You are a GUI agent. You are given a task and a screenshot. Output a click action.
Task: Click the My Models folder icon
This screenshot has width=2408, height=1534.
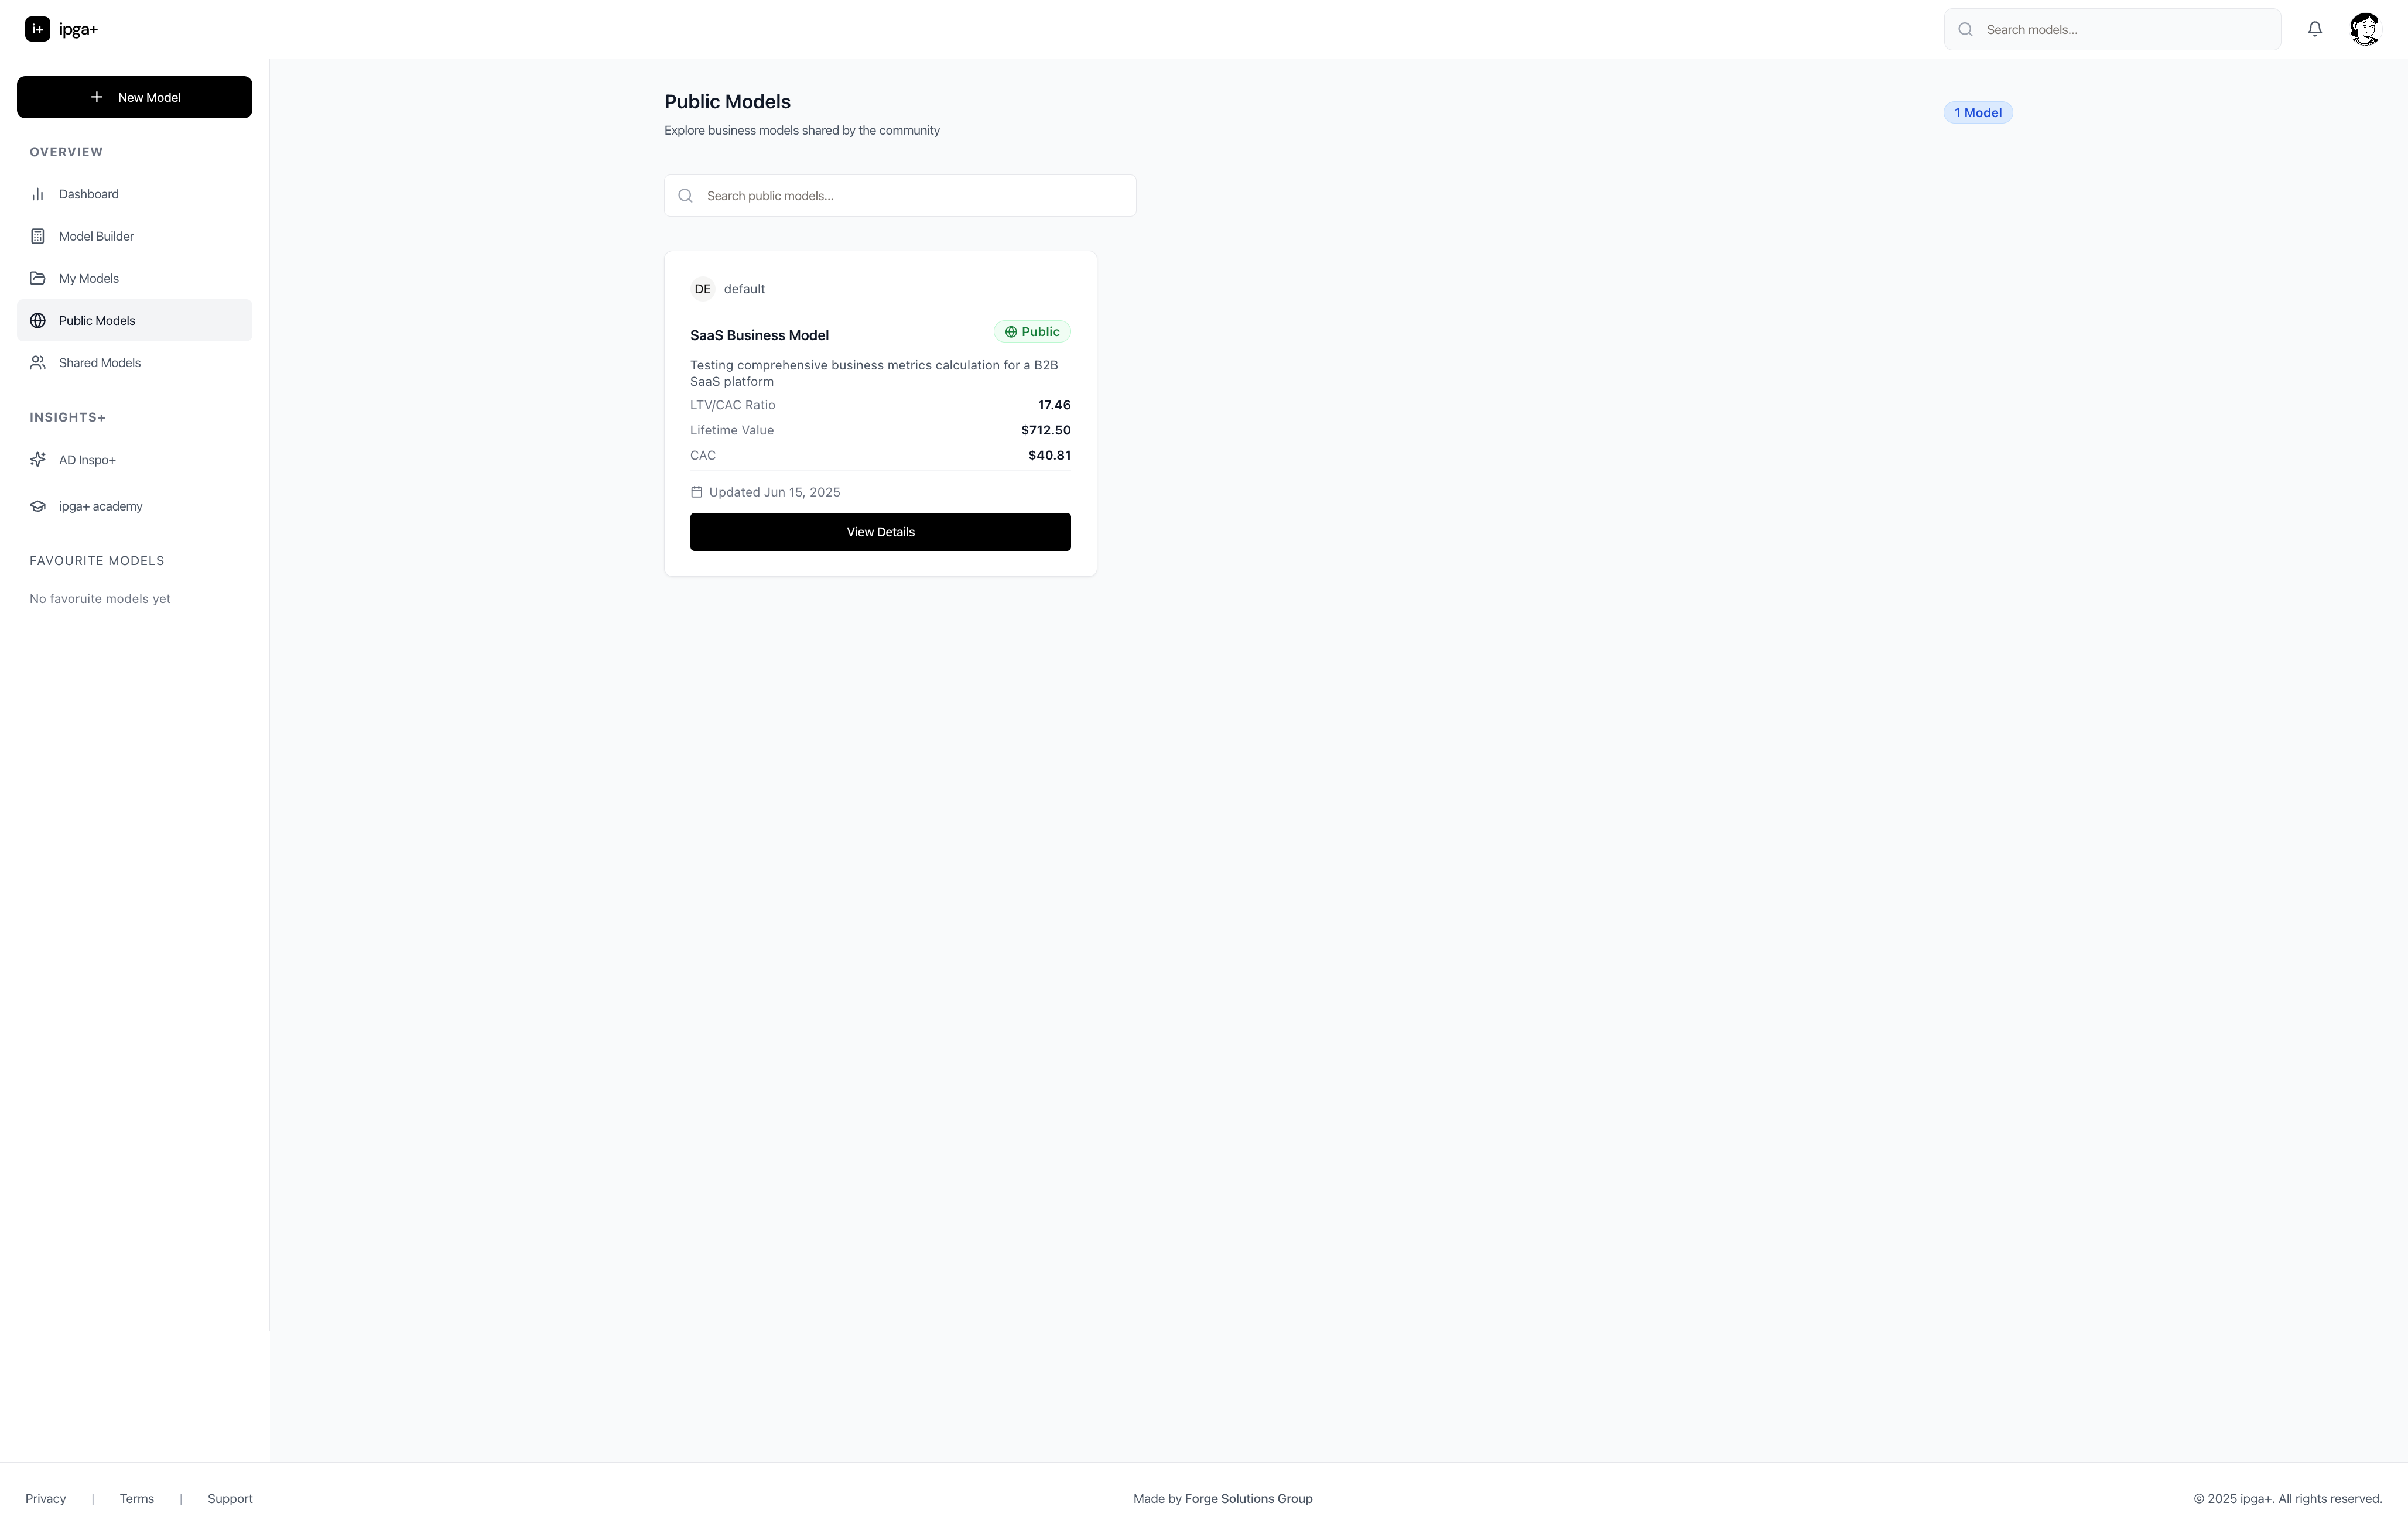pyautogui.click(x=37, y=278)
